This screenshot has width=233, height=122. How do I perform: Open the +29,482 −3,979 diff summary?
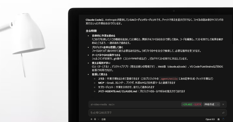click(x=192, y=104)
